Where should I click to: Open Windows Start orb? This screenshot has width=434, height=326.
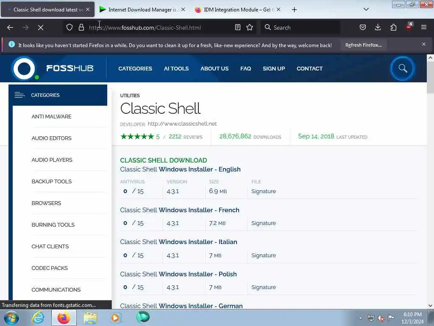click(x=11, y=318)
